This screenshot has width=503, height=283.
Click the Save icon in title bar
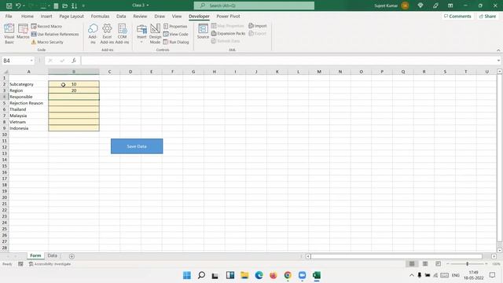tap(9, 6)
